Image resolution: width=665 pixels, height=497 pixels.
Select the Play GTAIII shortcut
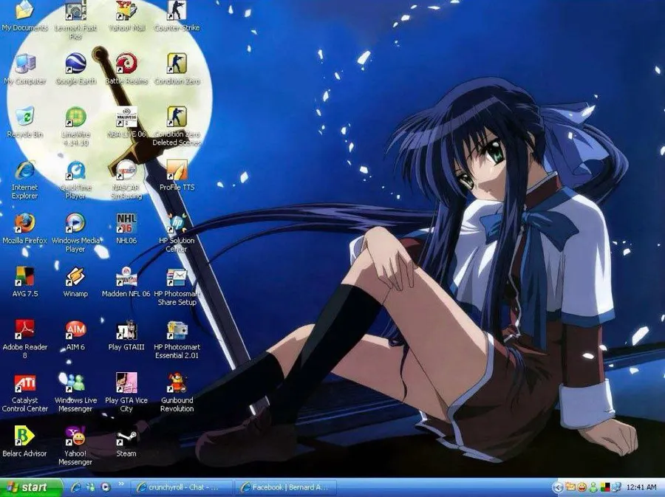pos(126,336)
